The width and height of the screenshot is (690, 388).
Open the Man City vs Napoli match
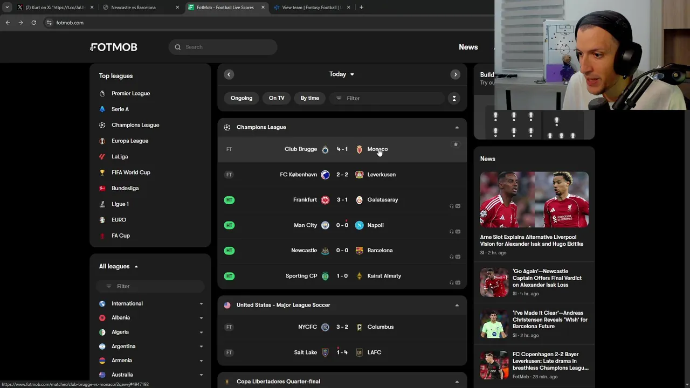pyautogui.click(x=342, y=225)
